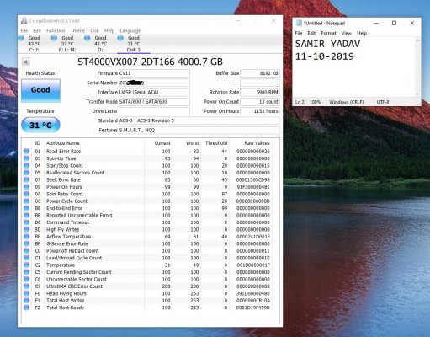This screenshot has height=337, width=430.
Task: Click the Power On Count 13 count field
Action: click(x=260, y=102)
